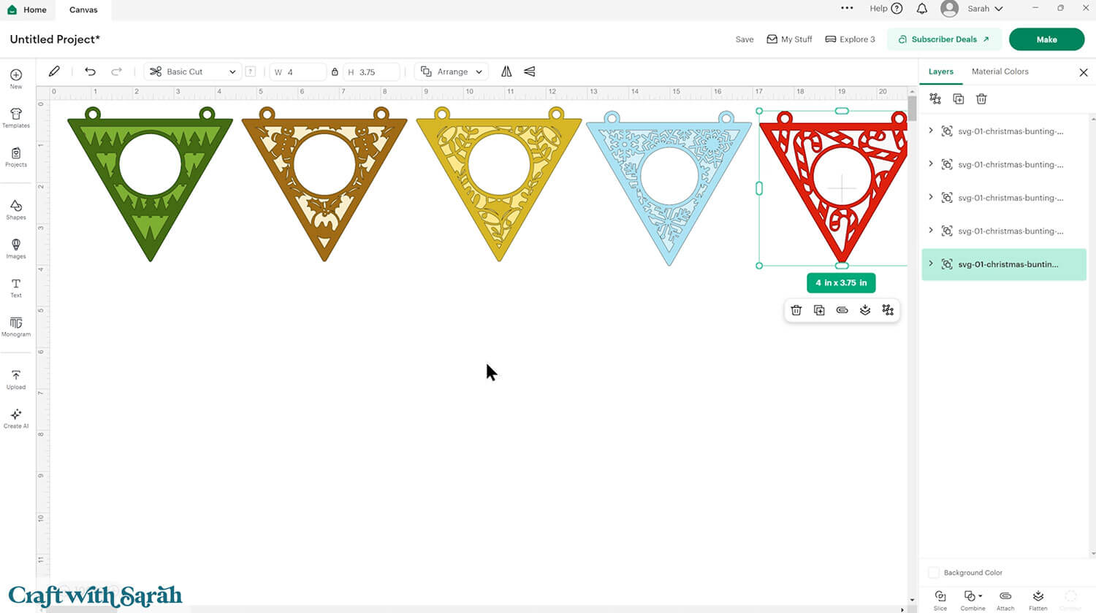This screenshot has width=1096, height=613.
Task: Open the Arrange dropdown menu
Action: 451,72
